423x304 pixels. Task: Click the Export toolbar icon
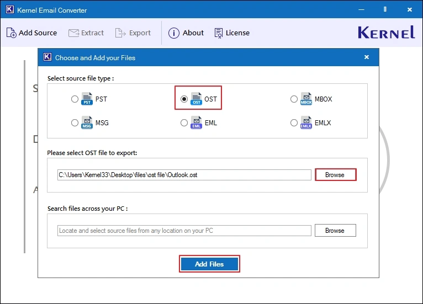(120, 33)
